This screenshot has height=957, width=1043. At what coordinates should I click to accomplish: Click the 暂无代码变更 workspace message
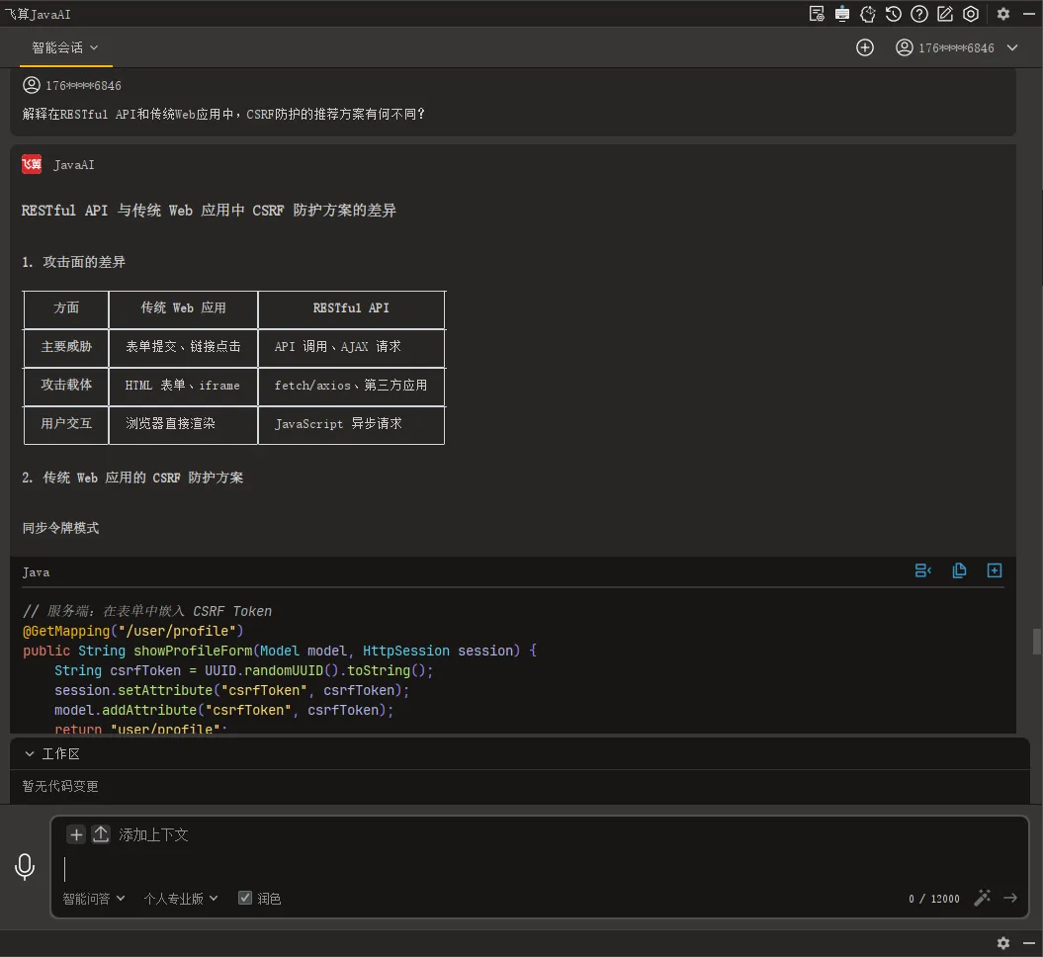pos(60,786)
